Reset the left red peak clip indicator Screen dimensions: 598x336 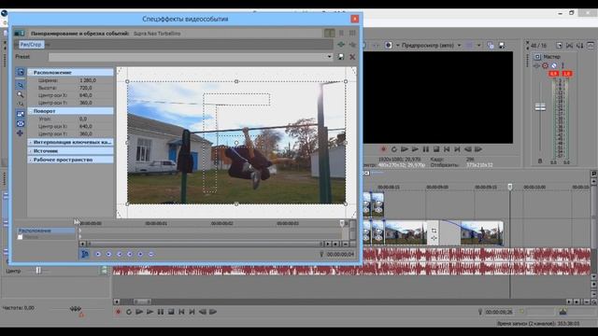(x=553, y=74)
